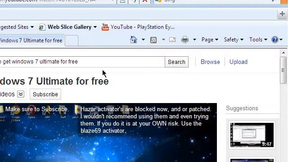Open the Web Slice Gallery favorite
The width and height of the screenshot is (288, 162).
coord(69,27)
